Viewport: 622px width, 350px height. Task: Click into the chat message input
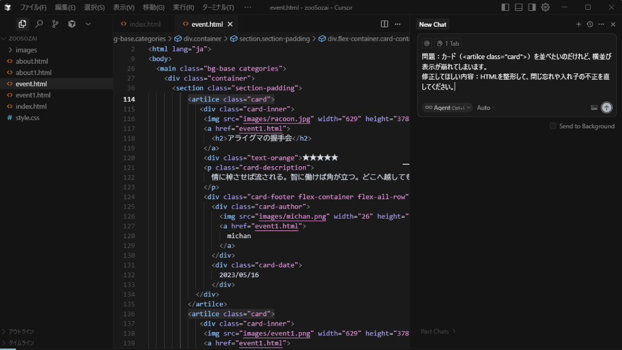tap(517, 71)
